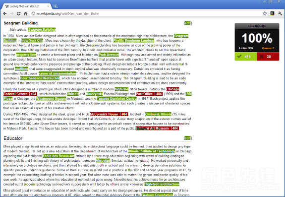
Task: Open the Seagram Building main article link
Action: click(x=42, y=29)
